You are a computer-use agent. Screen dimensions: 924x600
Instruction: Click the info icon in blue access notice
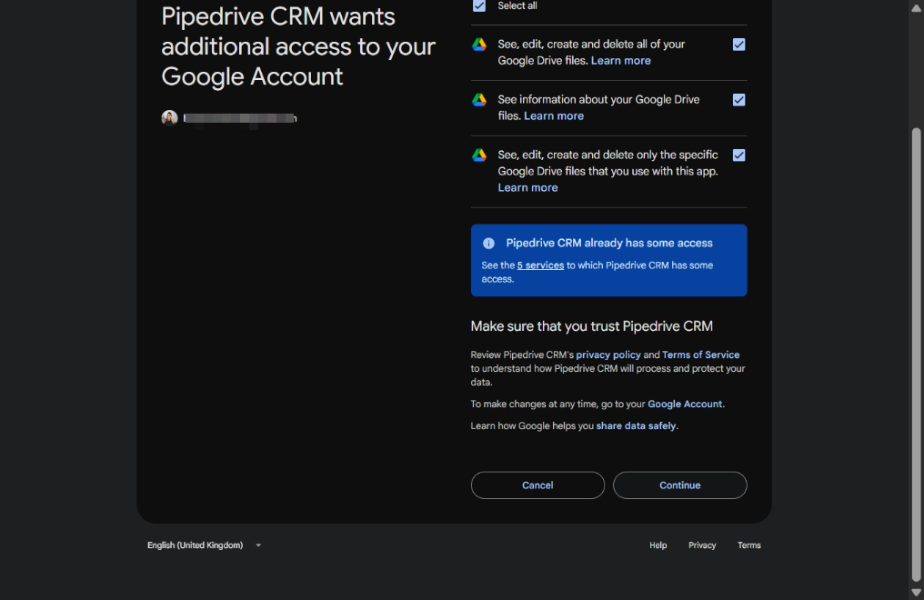click(x=488, y=243)
